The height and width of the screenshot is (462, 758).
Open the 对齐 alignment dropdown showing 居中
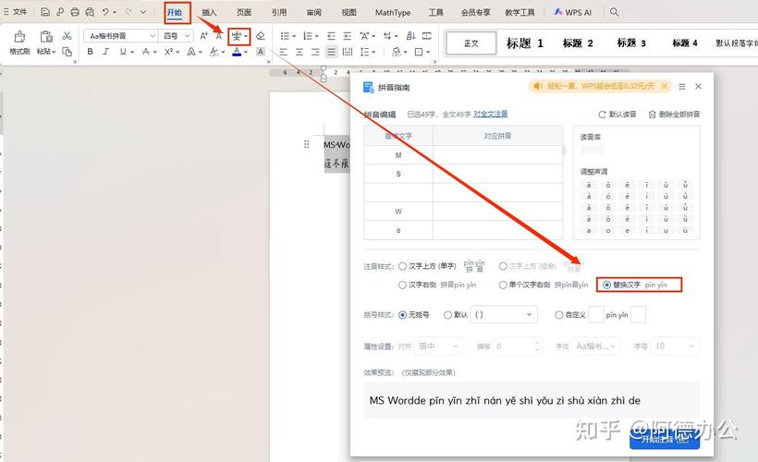(x=439, y=346)
